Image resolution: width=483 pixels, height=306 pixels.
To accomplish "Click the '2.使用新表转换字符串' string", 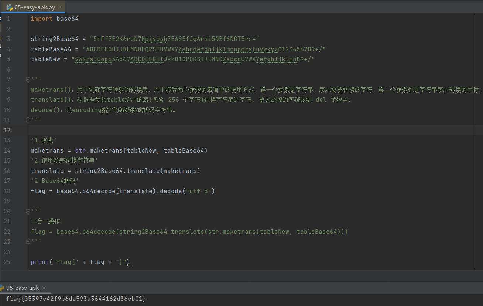I will pos(64,160).
